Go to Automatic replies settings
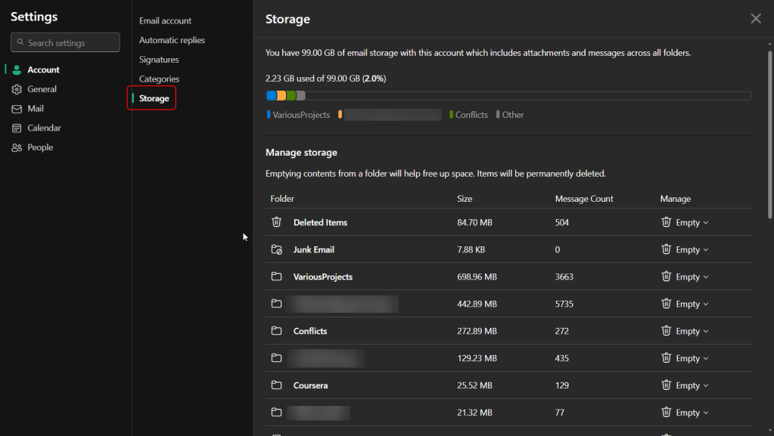The height and width of the screenshot is (436, 774). pos(172,40)
